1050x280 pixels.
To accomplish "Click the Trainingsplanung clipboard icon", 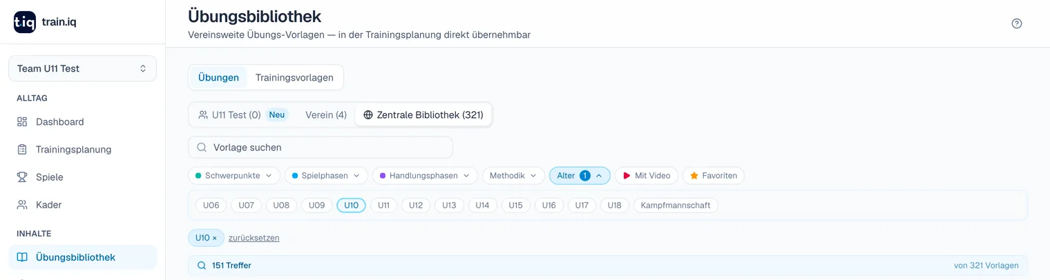I will (x=22, y=150).
